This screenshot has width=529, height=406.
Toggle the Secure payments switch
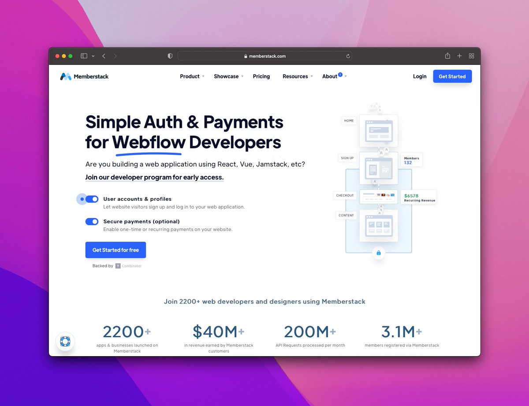point(92,221)
